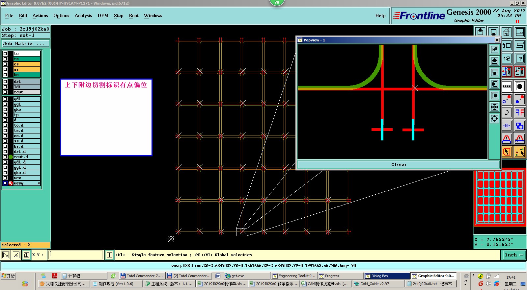Screen dimensions: 527x290
Task: Click the blue dimension resize icon
Action: coord(507,126)
